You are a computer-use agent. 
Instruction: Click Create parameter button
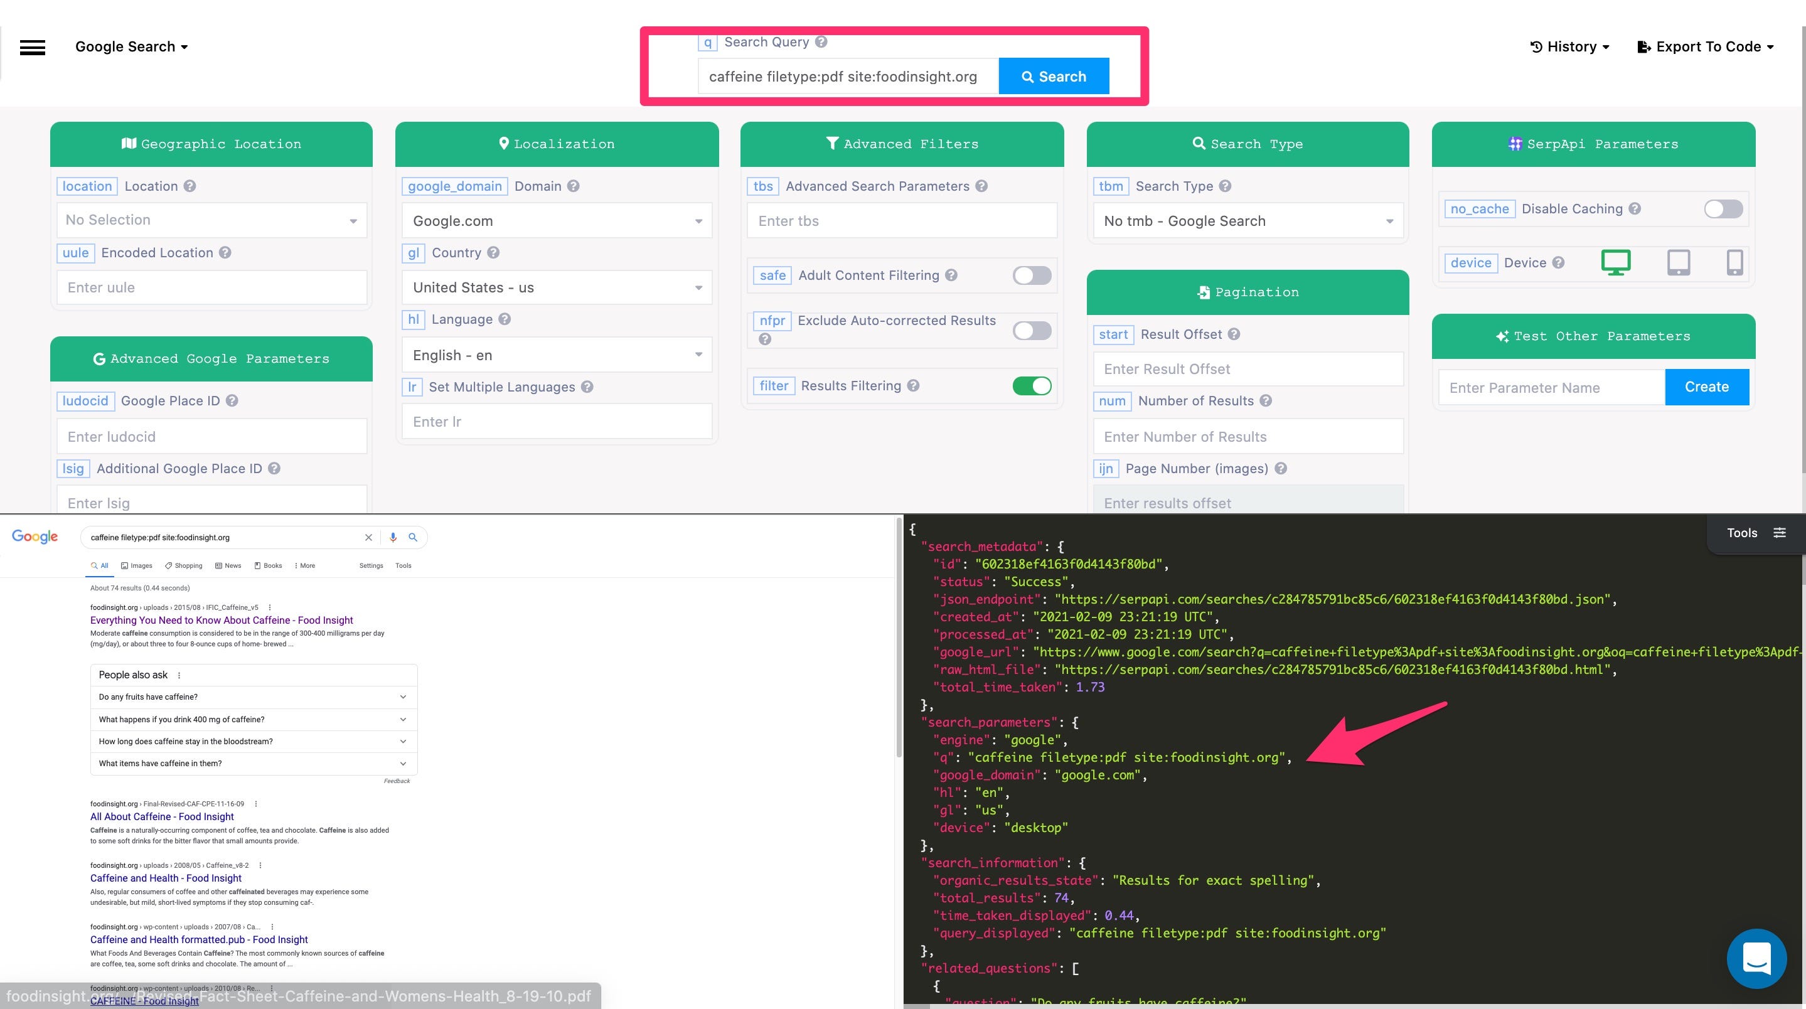click(x=1706, y=387)
